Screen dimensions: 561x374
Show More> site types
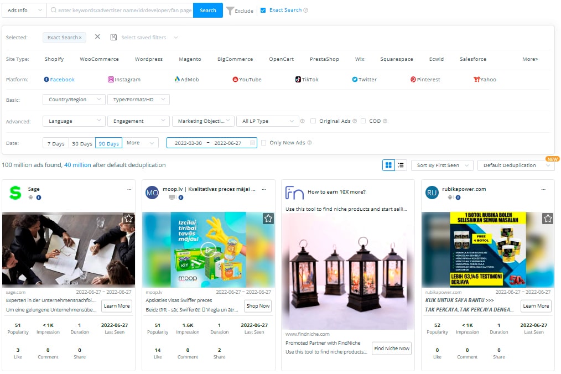530,59
